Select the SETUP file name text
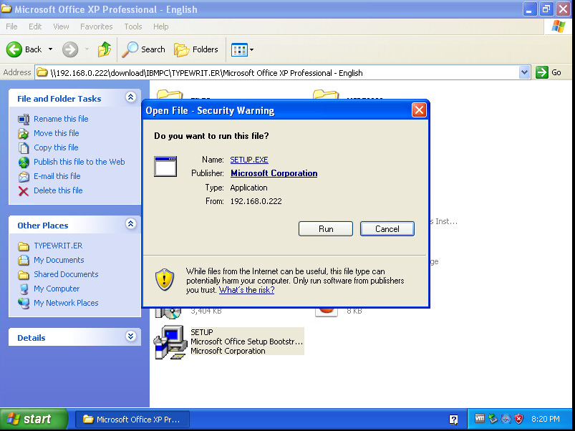The height and width of the screenshot is (431, 575). tap(202, 332)
